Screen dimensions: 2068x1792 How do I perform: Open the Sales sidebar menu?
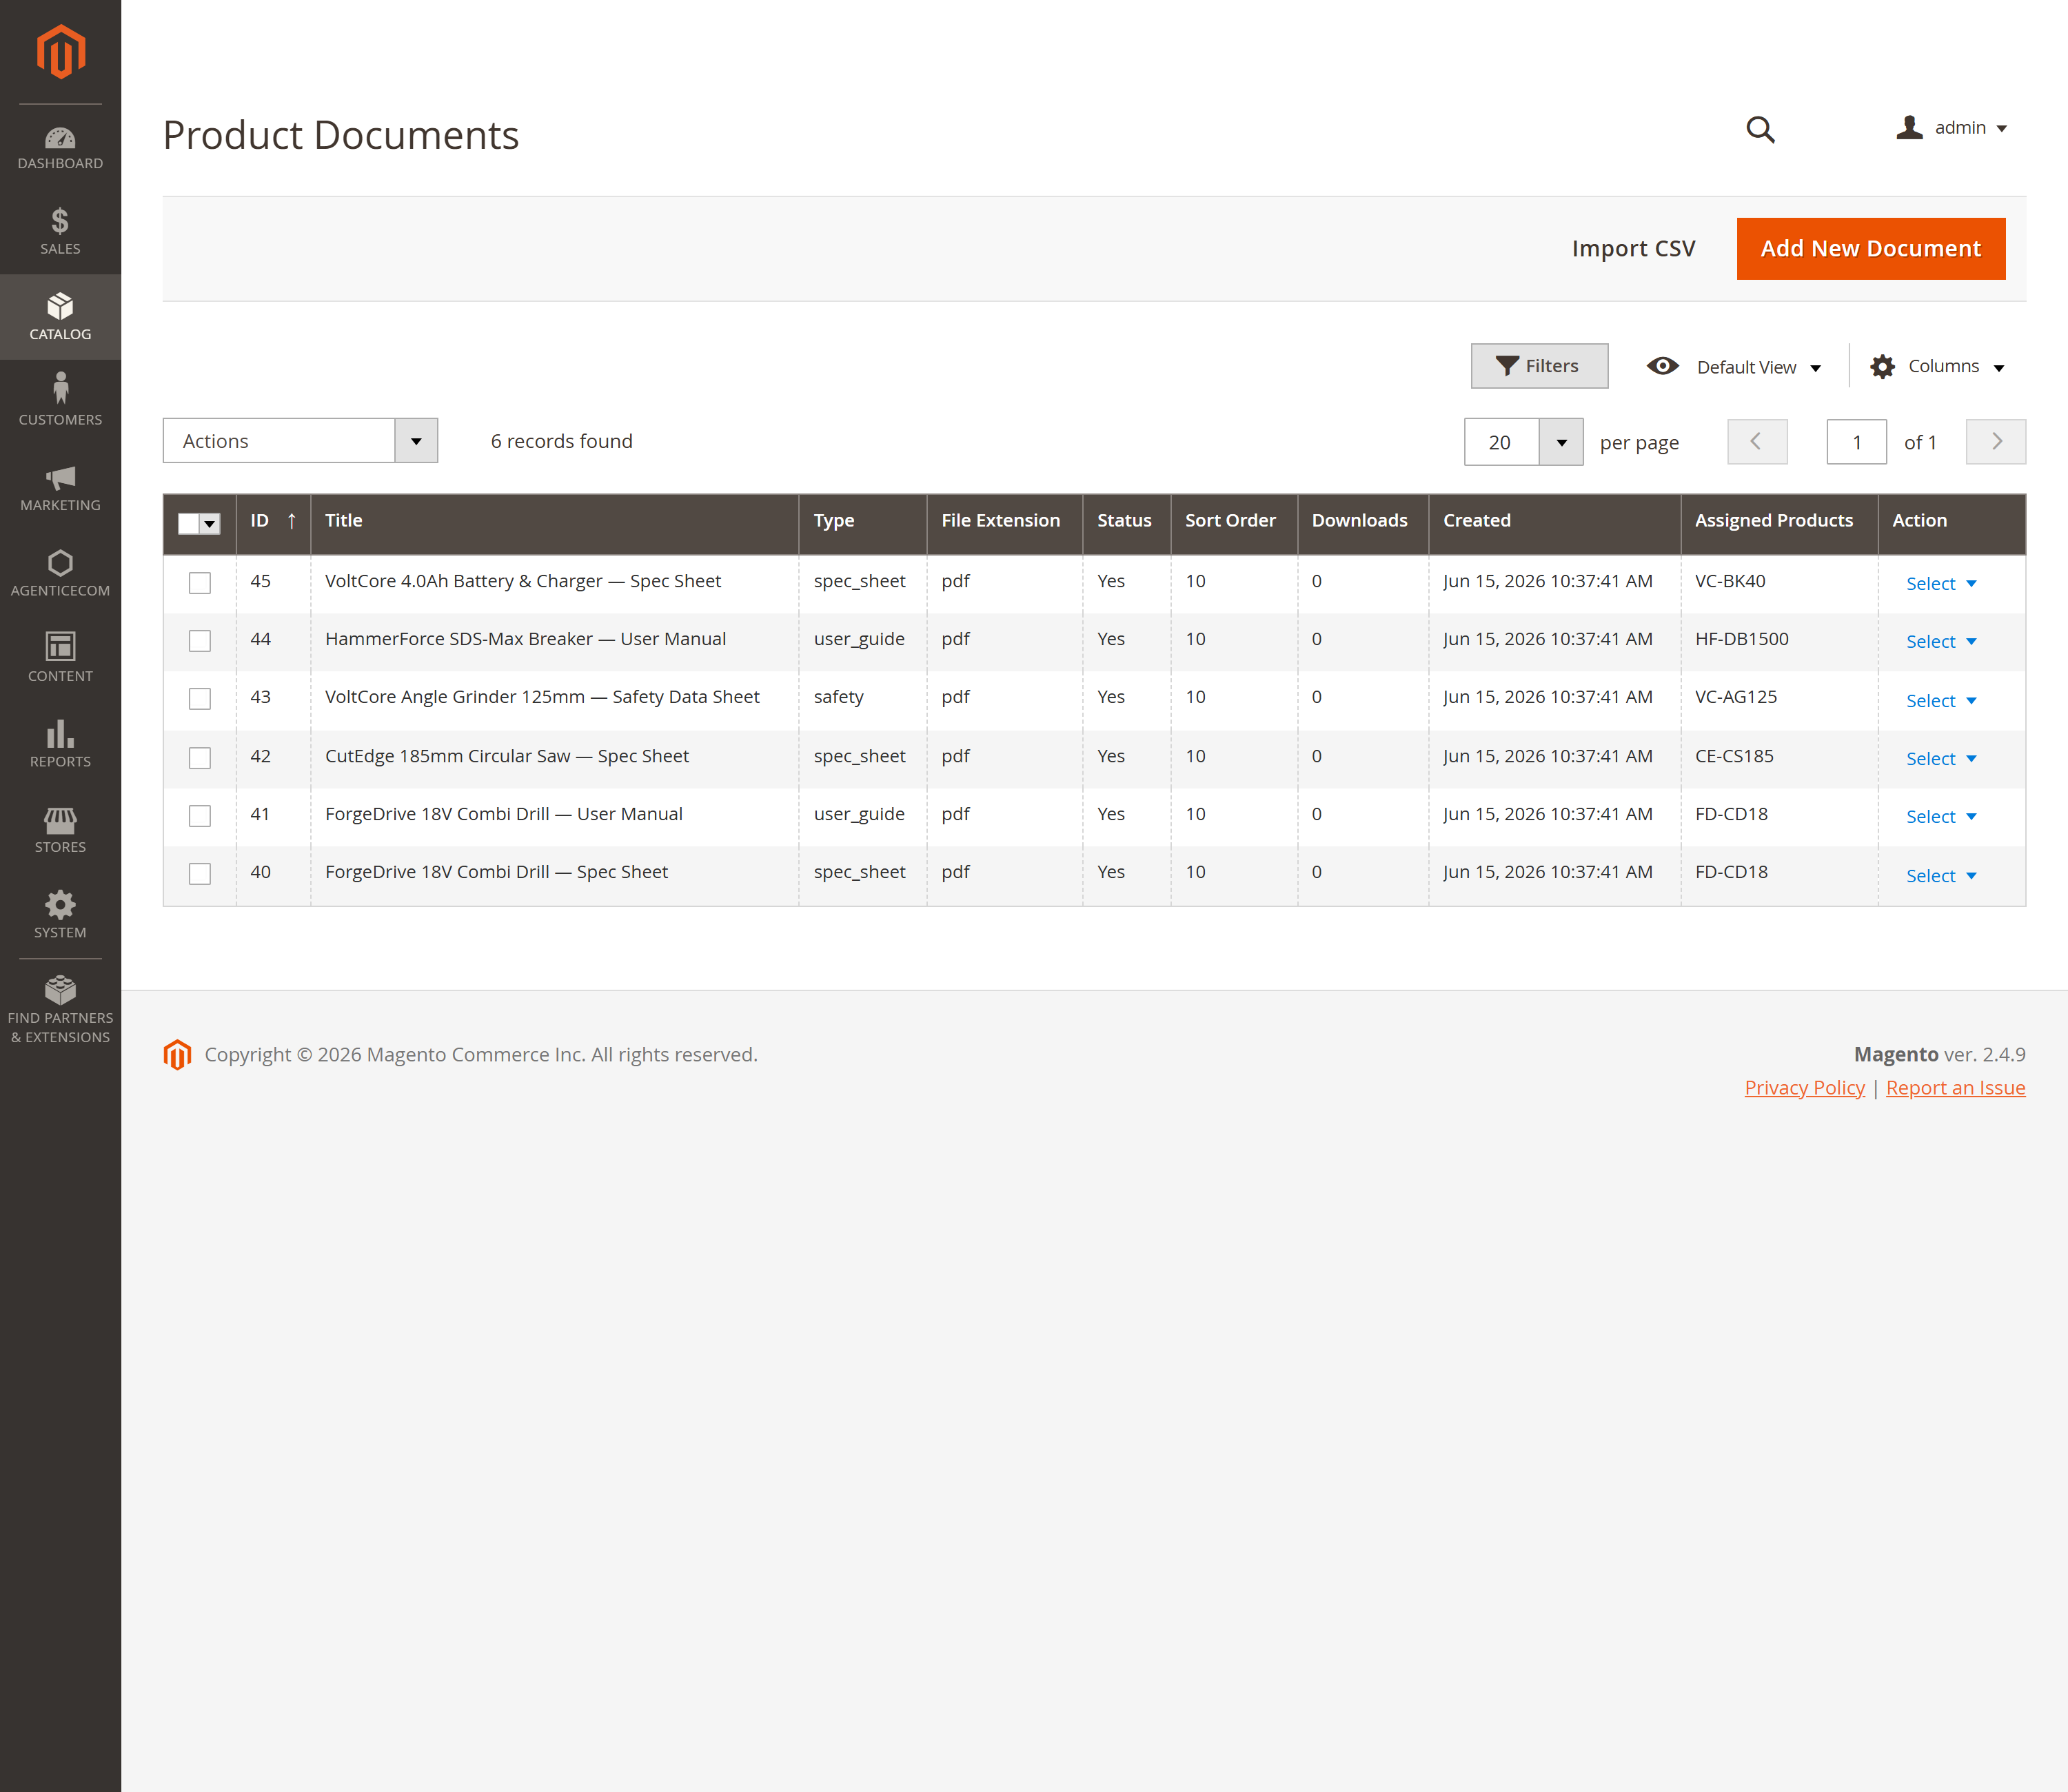tap(60, 231)
